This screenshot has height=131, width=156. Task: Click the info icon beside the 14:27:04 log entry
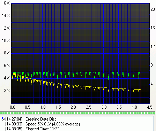coord(2,119)
